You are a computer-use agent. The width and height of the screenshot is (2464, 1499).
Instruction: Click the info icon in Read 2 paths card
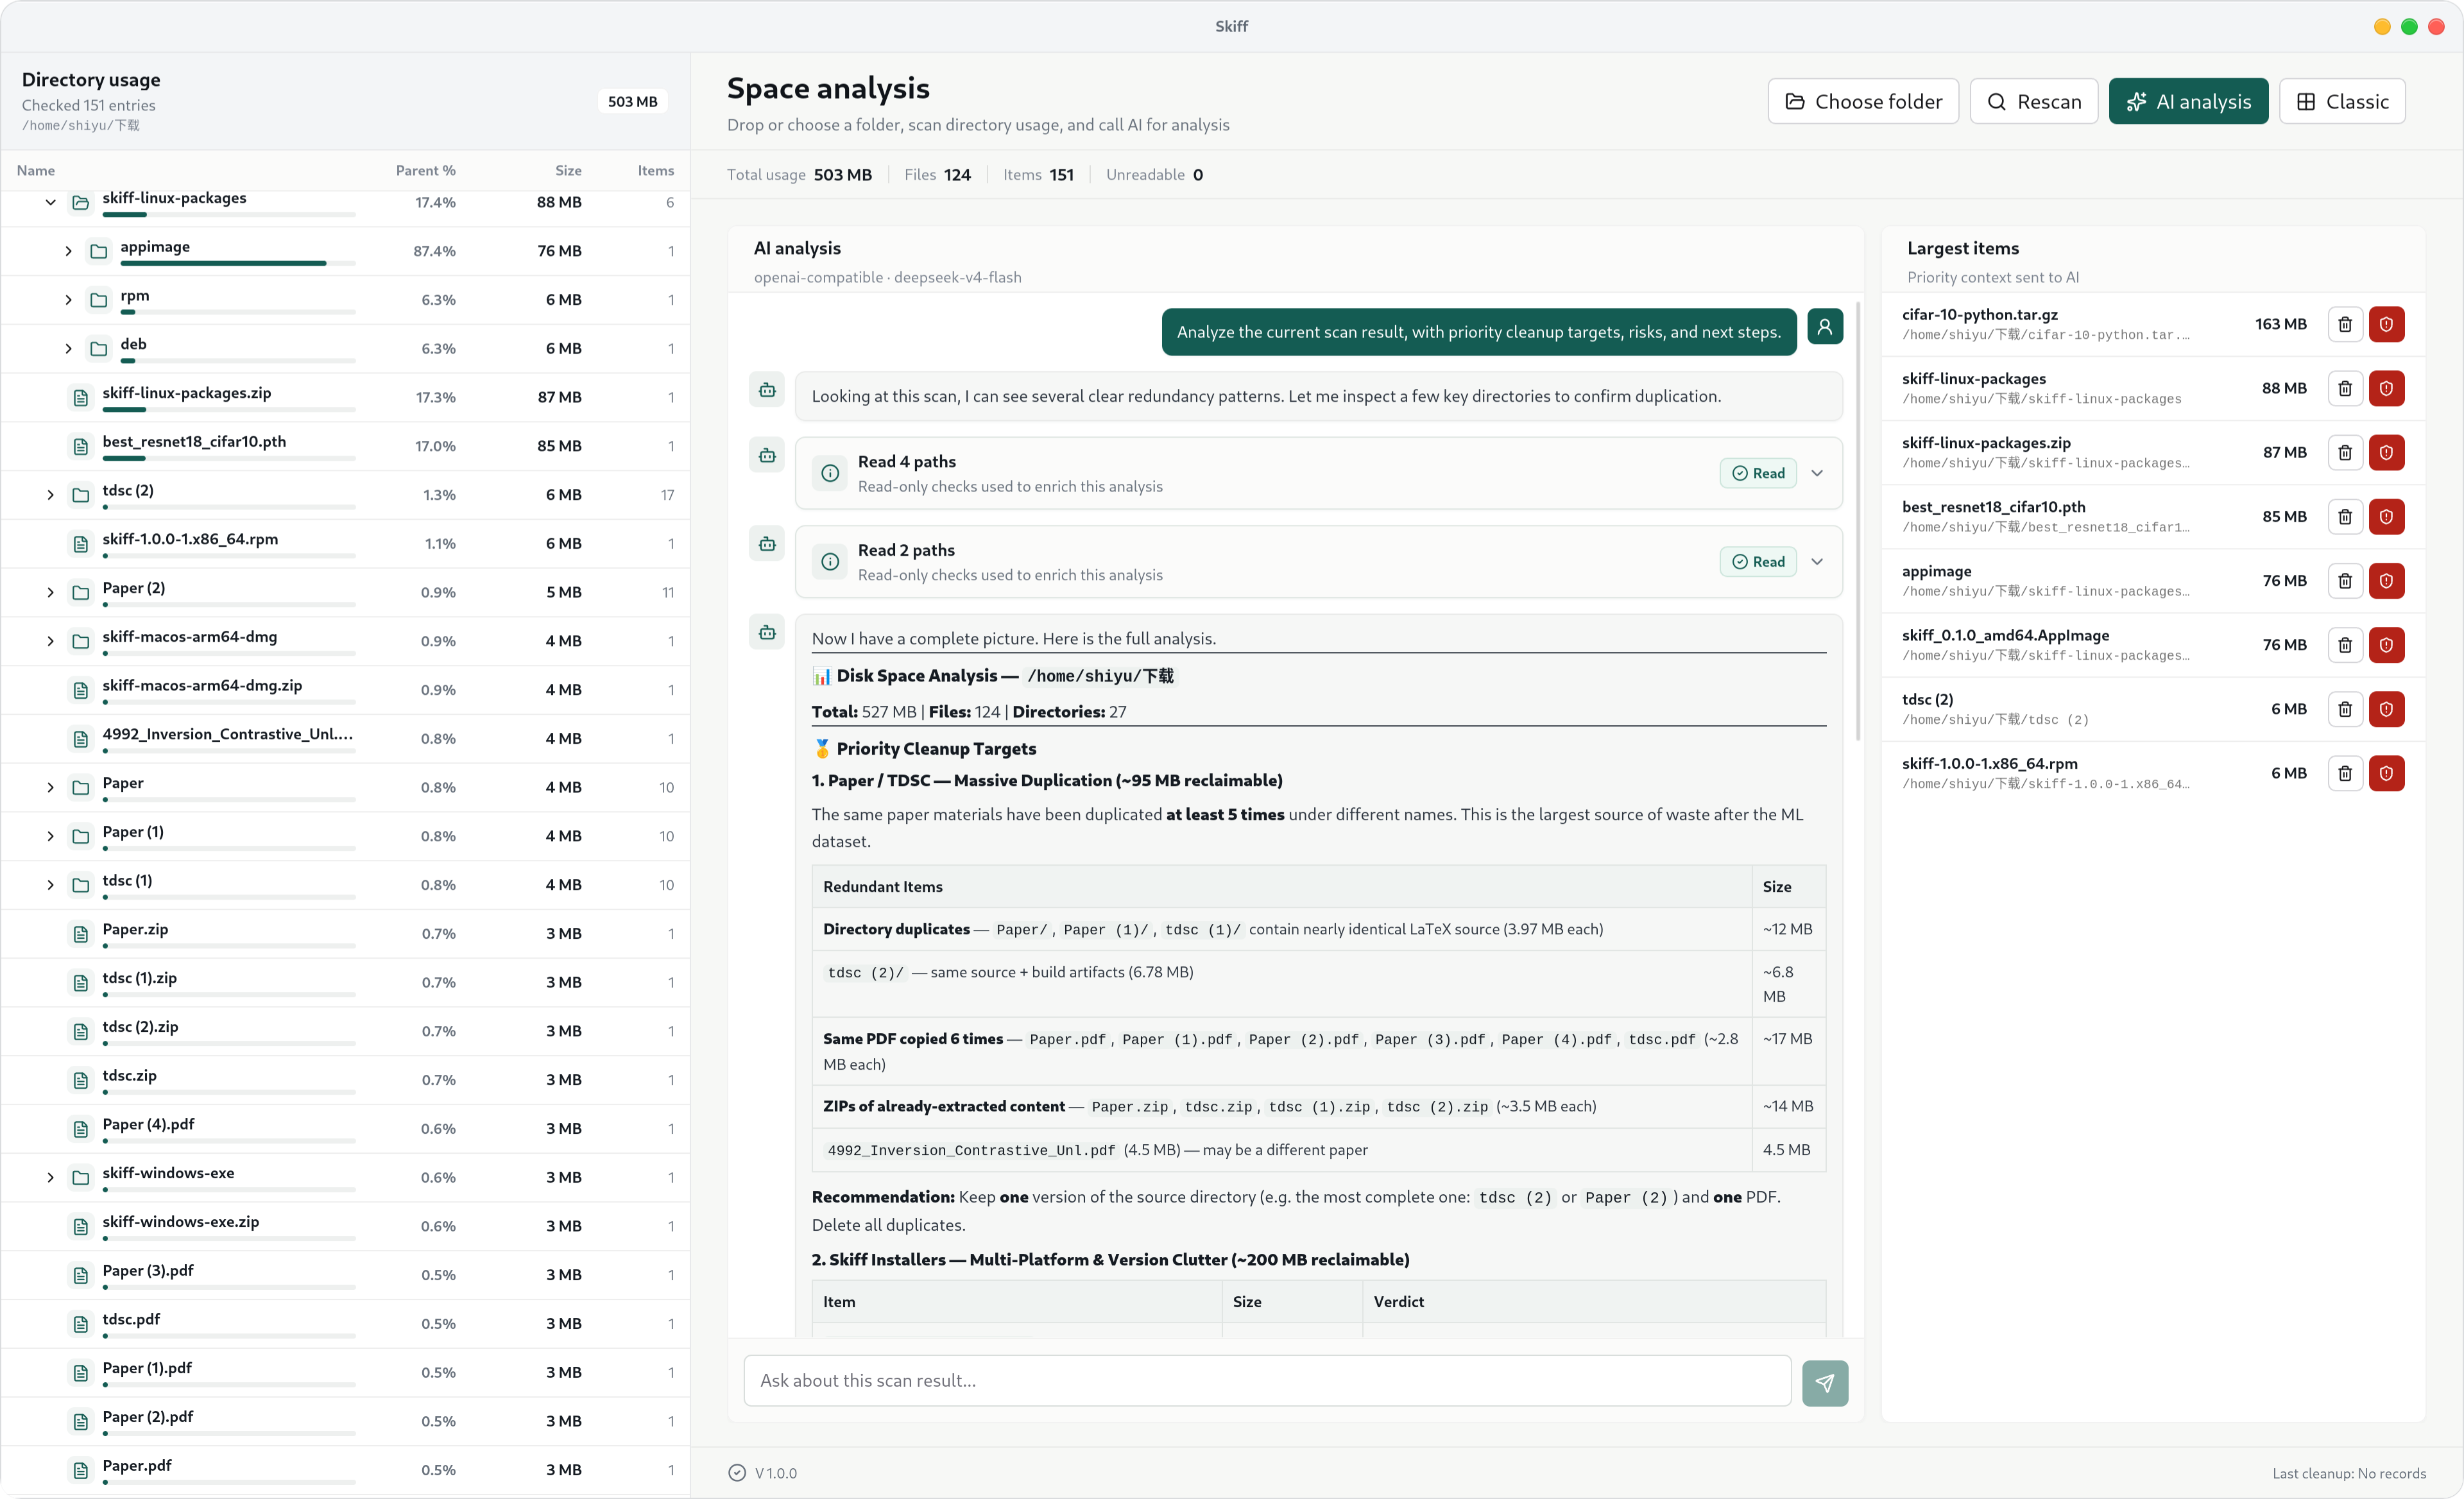tap(830, 562)
